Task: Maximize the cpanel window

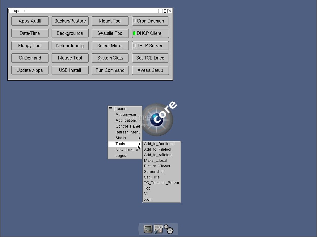Action: tap(165, 11)
